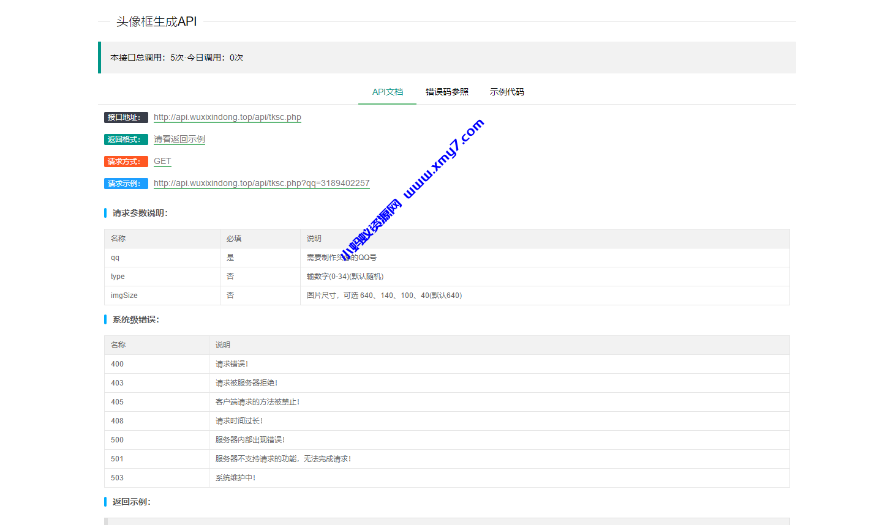Select the API文档 tab
Screen dimensions: 885x525
point(387,91)
